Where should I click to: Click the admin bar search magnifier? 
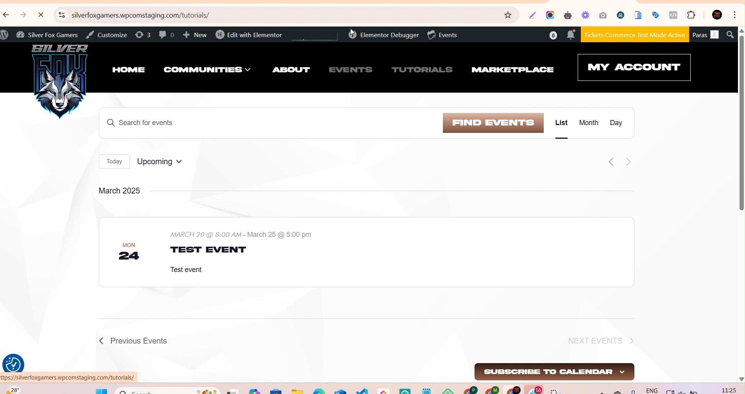730,35
